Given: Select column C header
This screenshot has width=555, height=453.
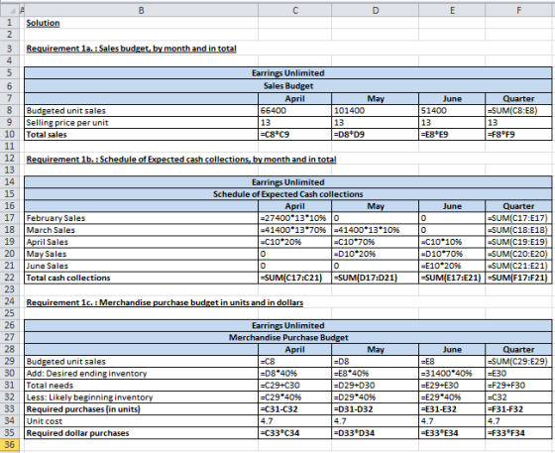Looking at the screenshot, I should pyautogui.click(x=295, y=11).
